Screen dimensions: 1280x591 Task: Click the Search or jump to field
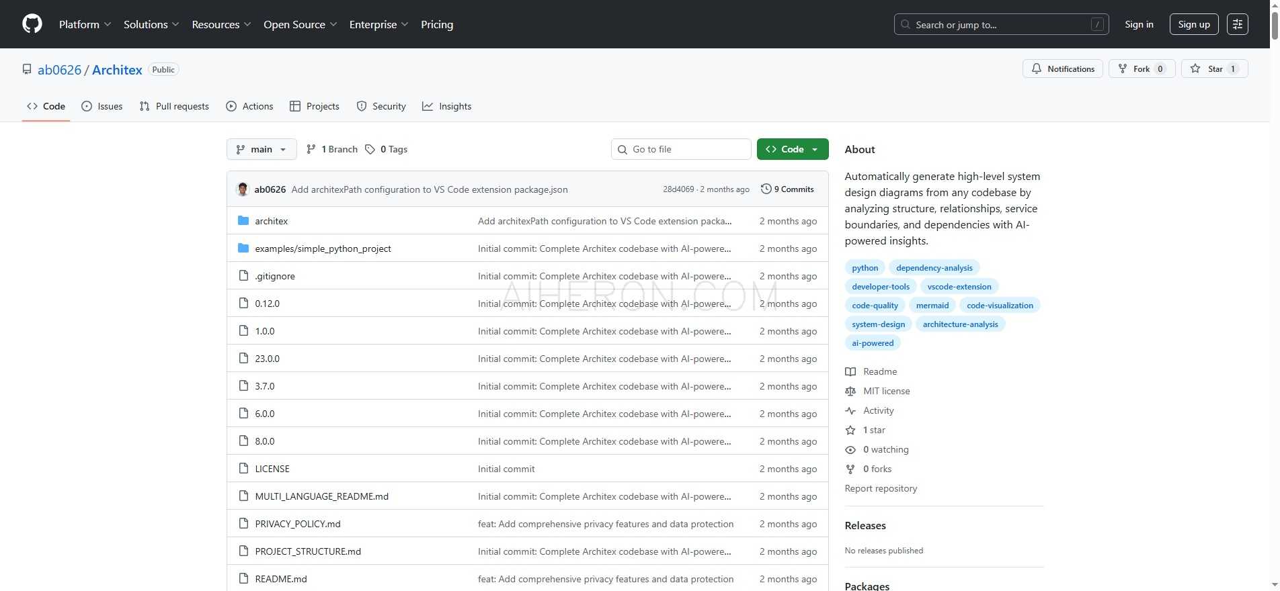pos(1001,24)
